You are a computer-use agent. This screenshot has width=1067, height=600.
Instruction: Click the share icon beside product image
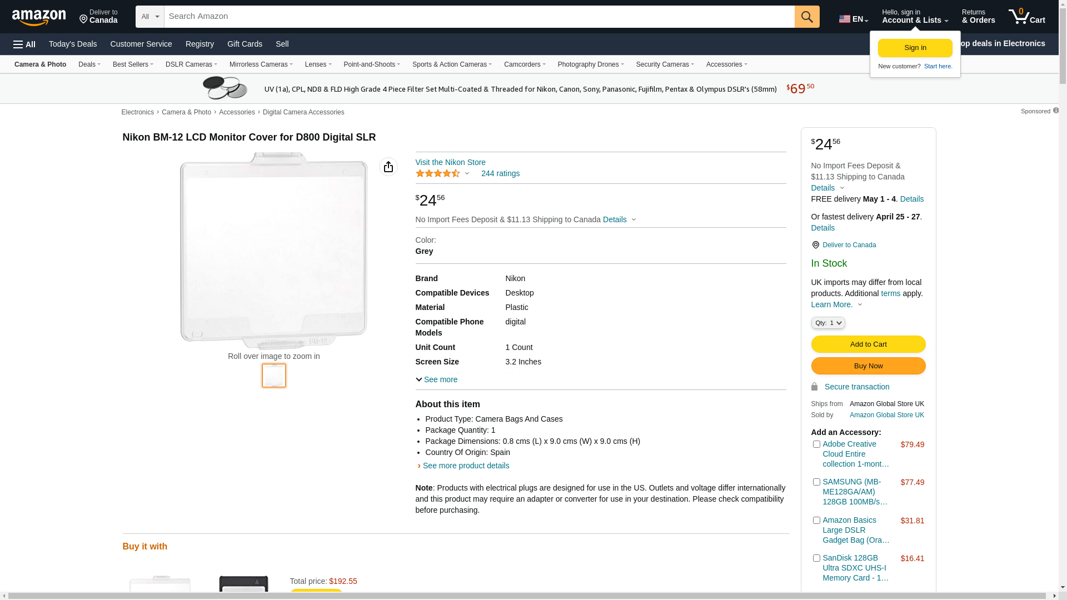coord(388,167)
